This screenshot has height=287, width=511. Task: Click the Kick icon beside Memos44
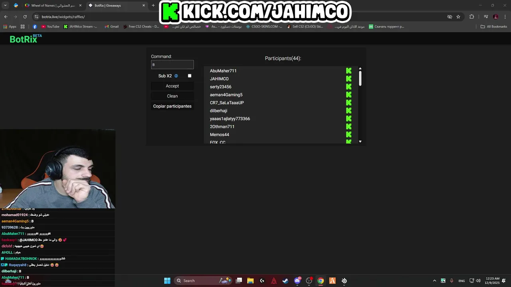click(349, 134)
